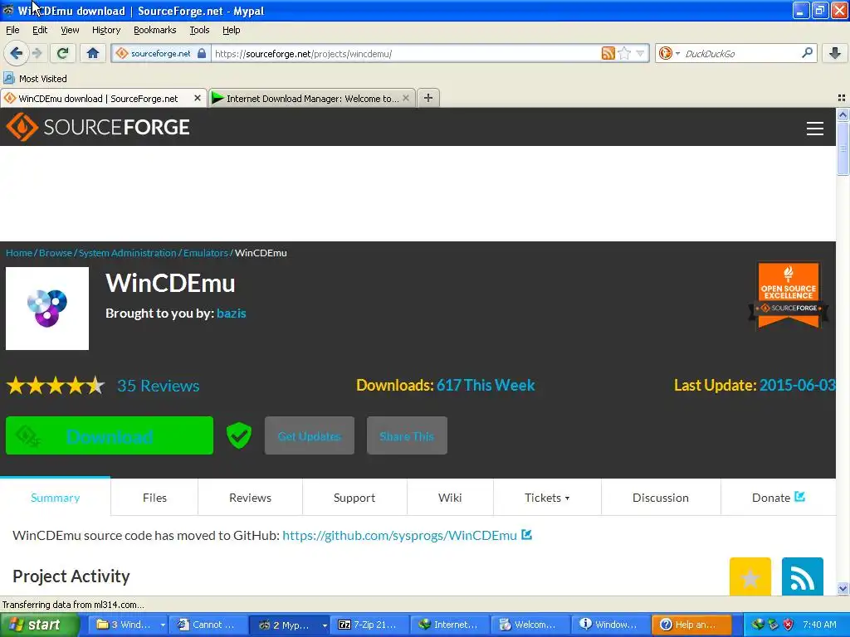This screenshot has height=637, width=850.
Task: Open the Files tab
Action: click(x=154, y=498)
